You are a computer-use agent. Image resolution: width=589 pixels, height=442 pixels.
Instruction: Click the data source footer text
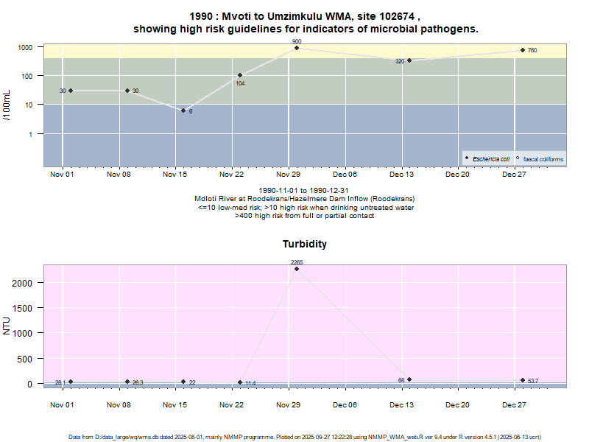point(305,437)
